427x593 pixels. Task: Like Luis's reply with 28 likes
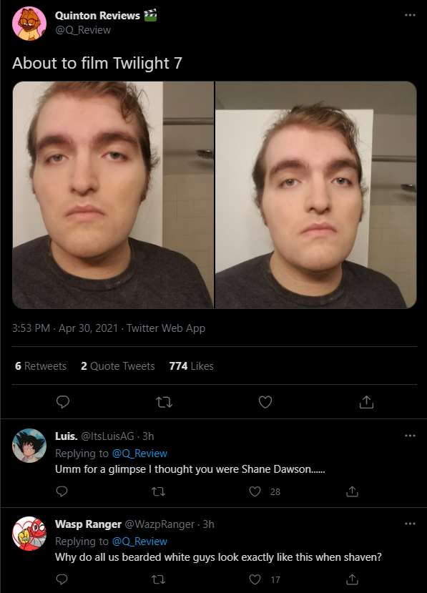click(255, 491)
